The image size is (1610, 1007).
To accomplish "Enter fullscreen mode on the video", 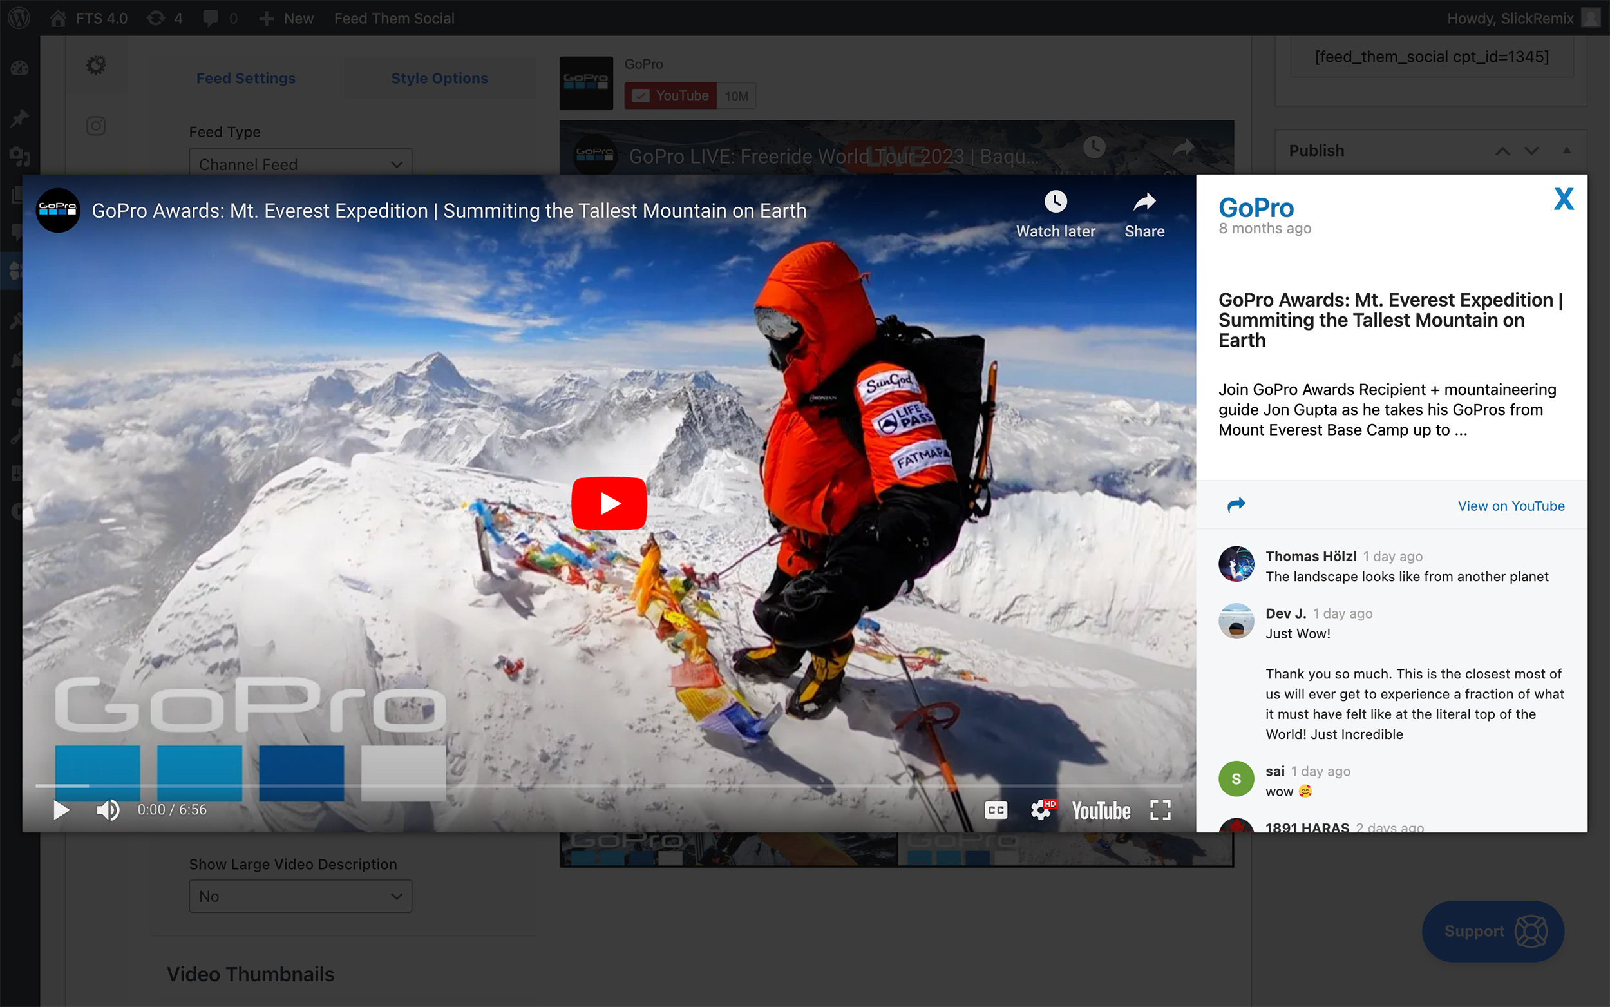I will 1160,810.
